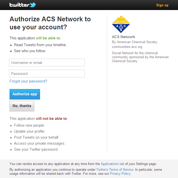Click the ACS Network eagle logo
Screen dimensions: 178x178
121,24
